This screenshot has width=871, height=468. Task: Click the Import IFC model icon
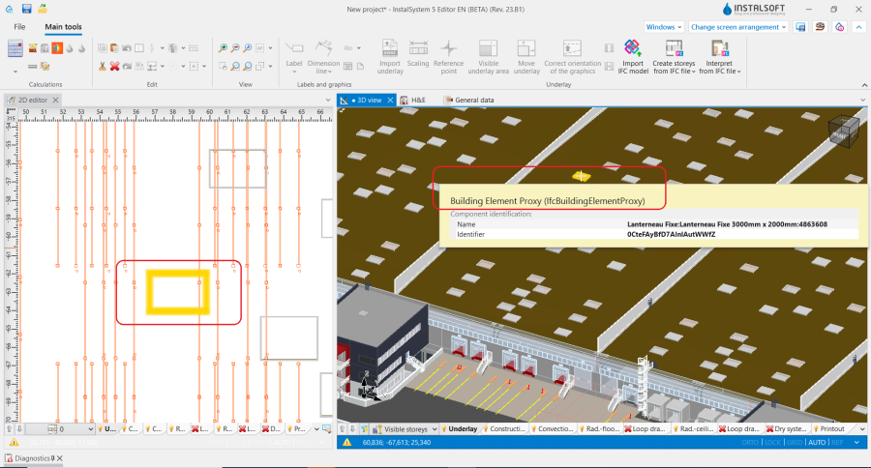point(633,49)
